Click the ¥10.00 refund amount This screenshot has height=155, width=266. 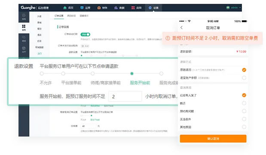[x=241, y=52]
